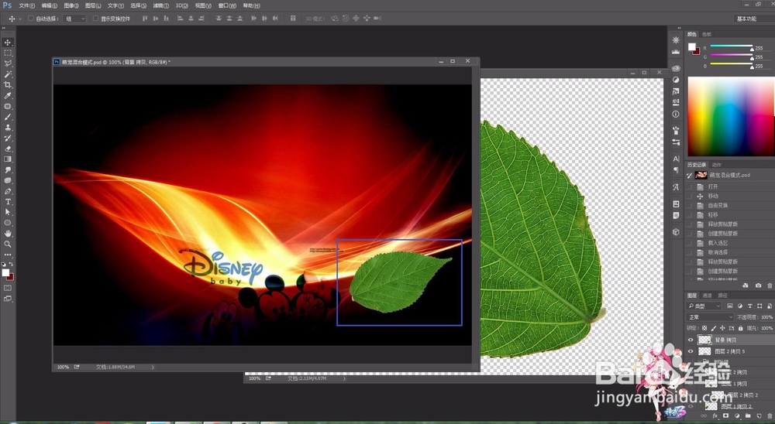Toggle history brush source for 打开 state
Screen dimensions: 775x424
[690, 186]
